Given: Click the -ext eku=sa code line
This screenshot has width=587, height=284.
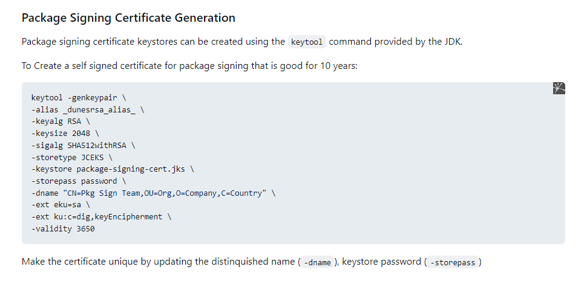Looking at the screenshot, I should [x=60, y=205].
